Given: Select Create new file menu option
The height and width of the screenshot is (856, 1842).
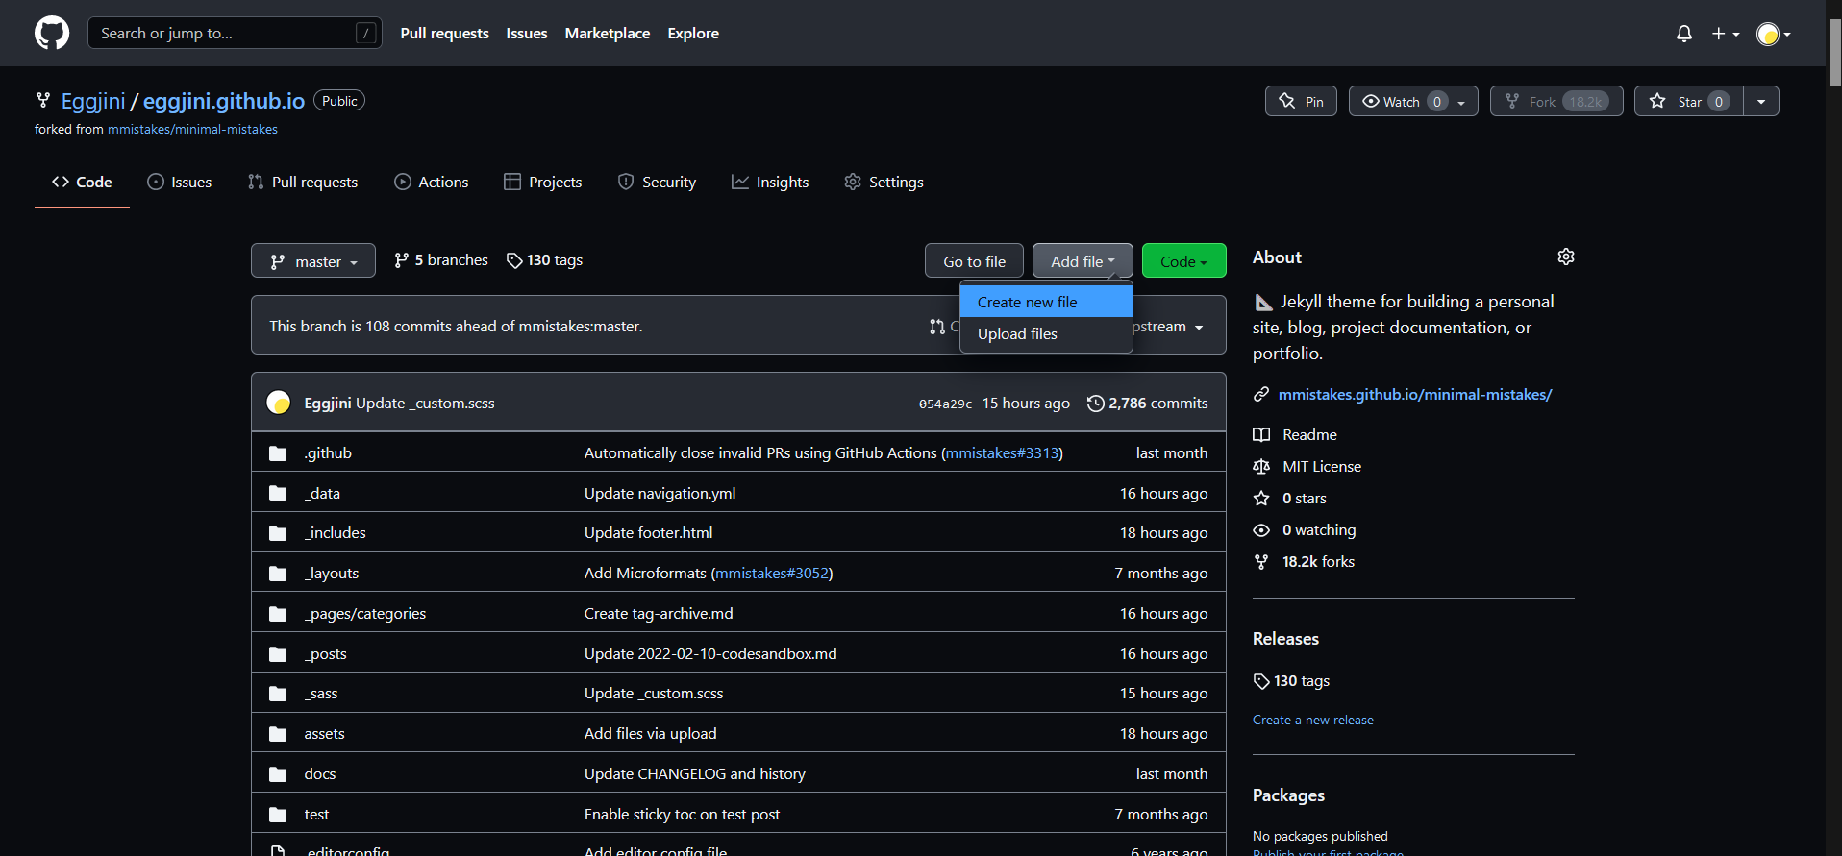Looking at the screenshot, I should (x=1046, y=302).
